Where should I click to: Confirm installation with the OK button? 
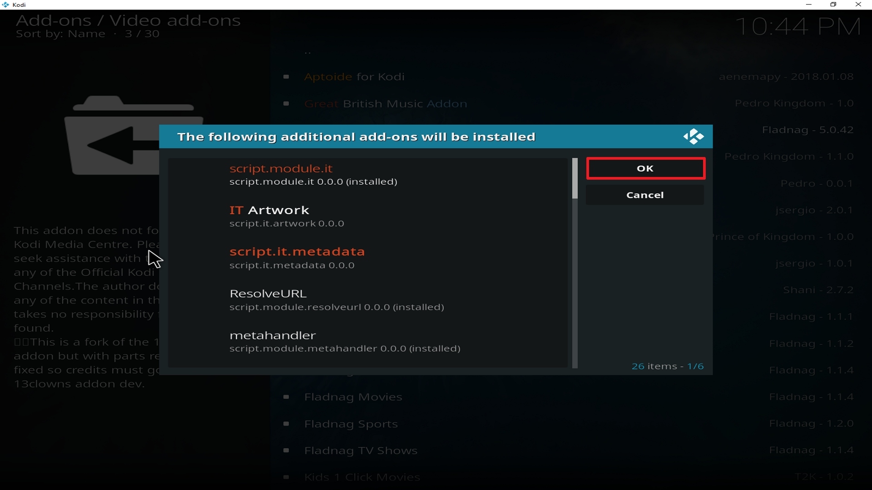pos(645,169)
